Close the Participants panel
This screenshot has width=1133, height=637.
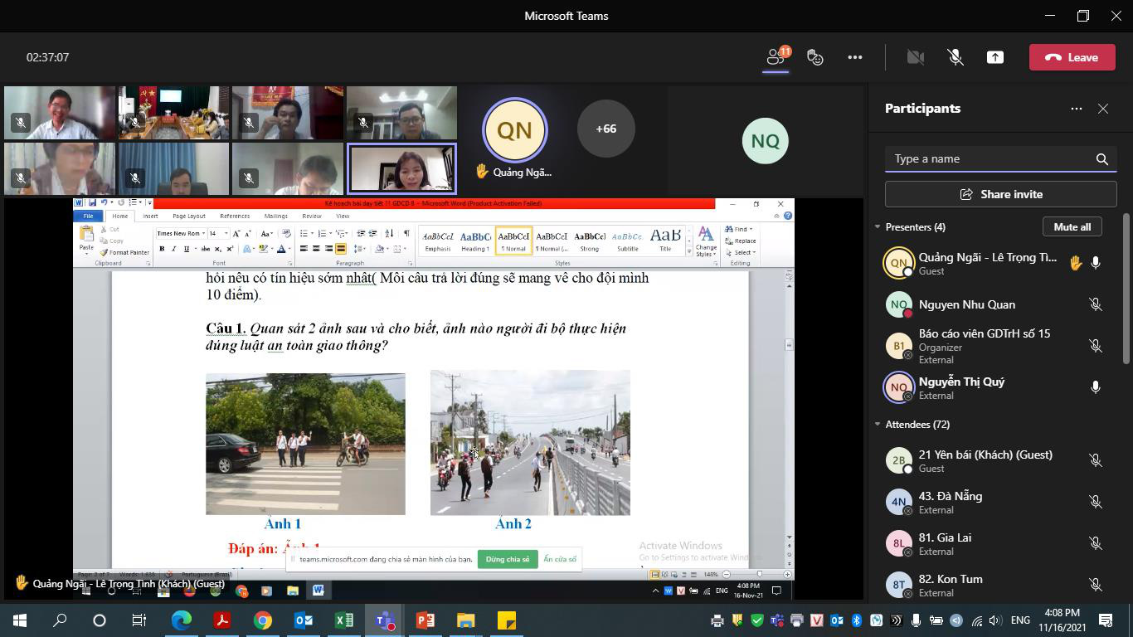point(1103,109)
